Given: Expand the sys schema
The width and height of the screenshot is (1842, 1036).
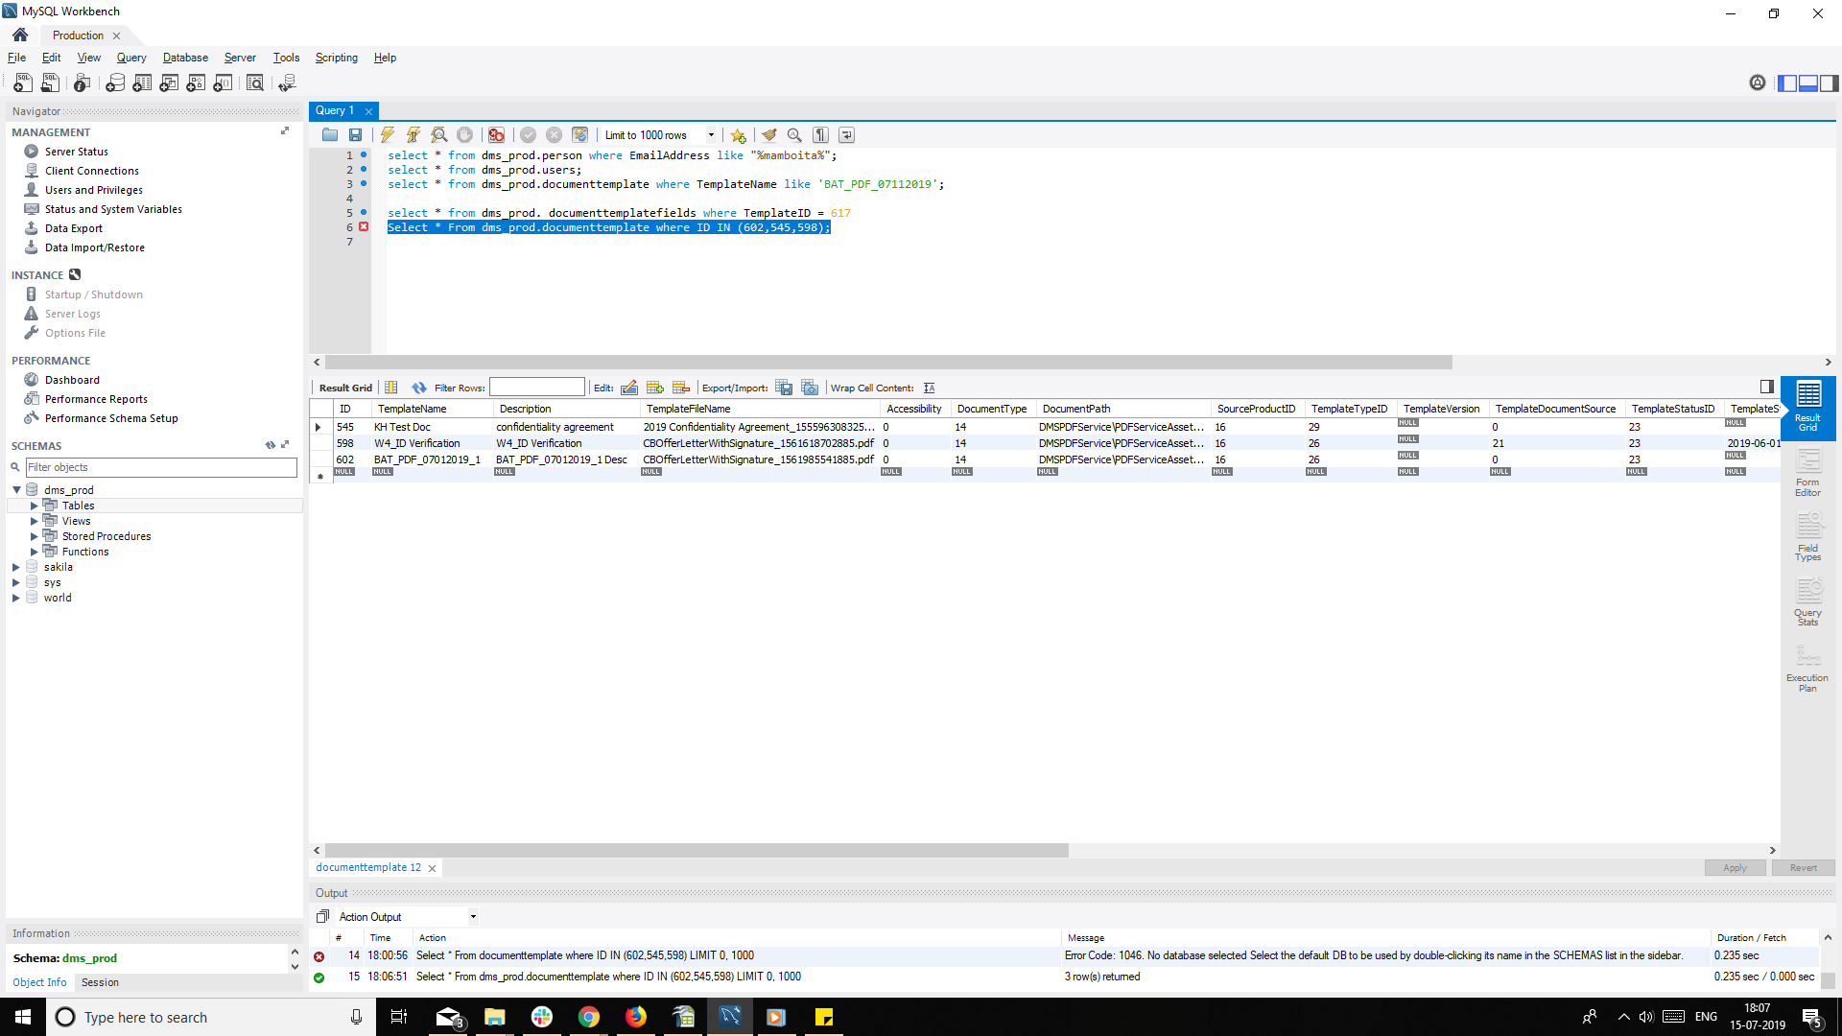Looking at the screenshot, I should [16, 582].
